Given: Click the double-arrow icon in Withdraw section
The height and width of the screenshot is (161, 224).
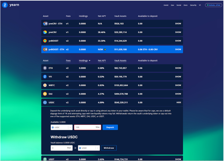Looking at the screenshot, I should coord(75,148).
